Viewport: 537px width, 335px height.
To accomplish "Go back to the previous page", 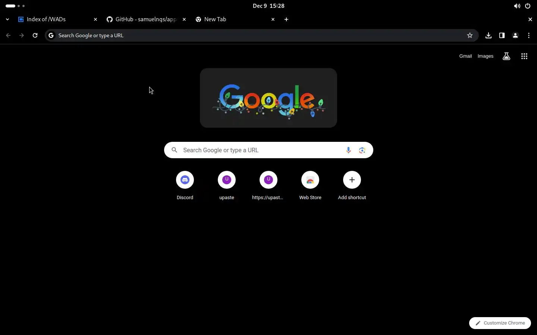I will [x=8, y=35].
